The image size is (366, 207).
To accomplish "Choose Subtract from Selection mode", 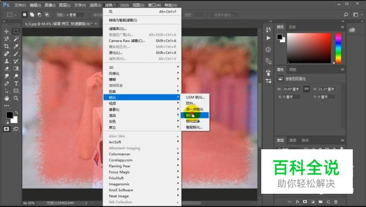I will tap(40, 15).
